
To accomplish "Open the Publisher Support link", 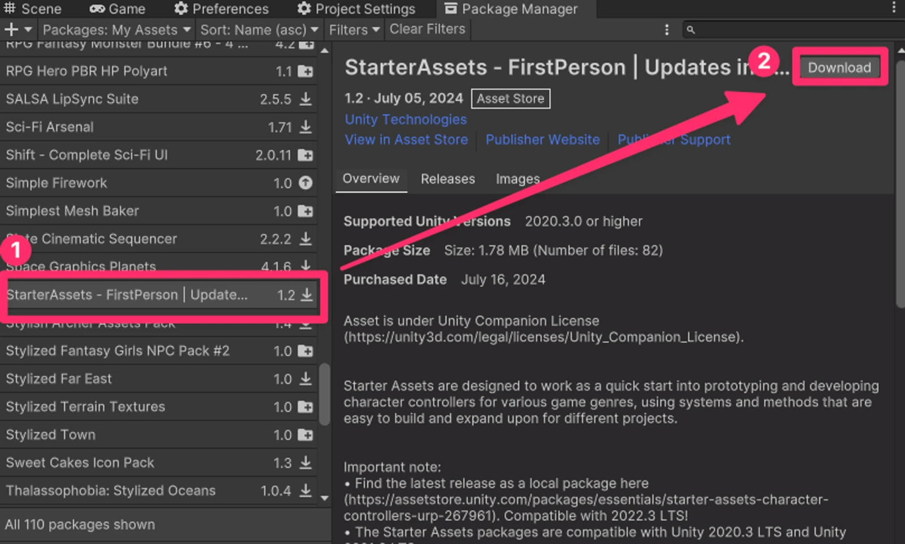I will coord(674,140).
